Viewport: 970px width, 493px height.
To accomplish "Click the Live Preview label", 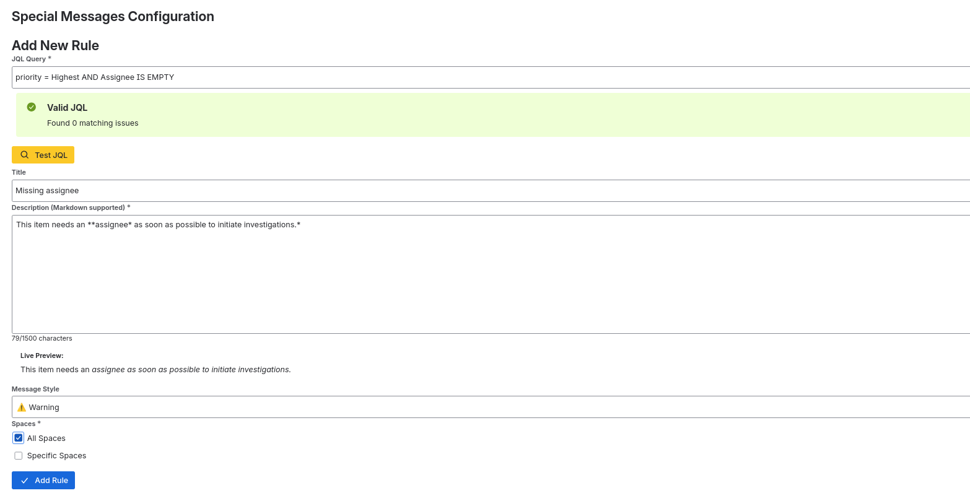I will point(42,356).
